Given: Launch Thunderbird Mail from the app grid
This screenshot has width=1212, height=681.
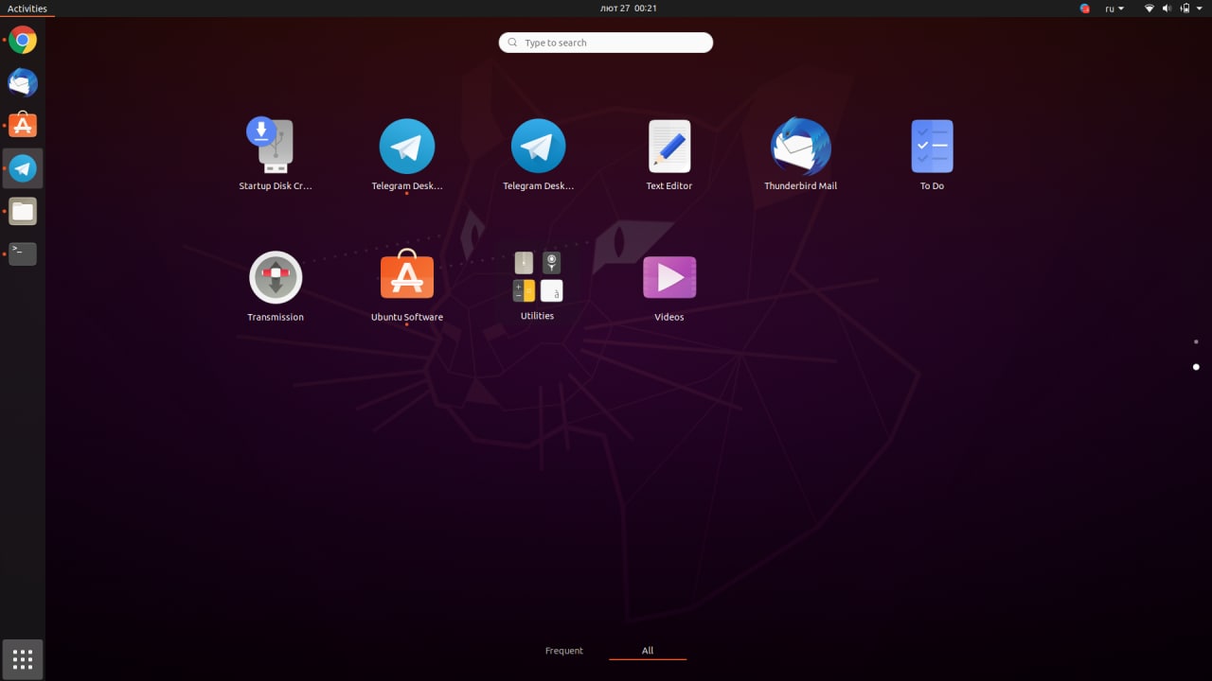Looking at the screenshot, I should tap(801, 154).
